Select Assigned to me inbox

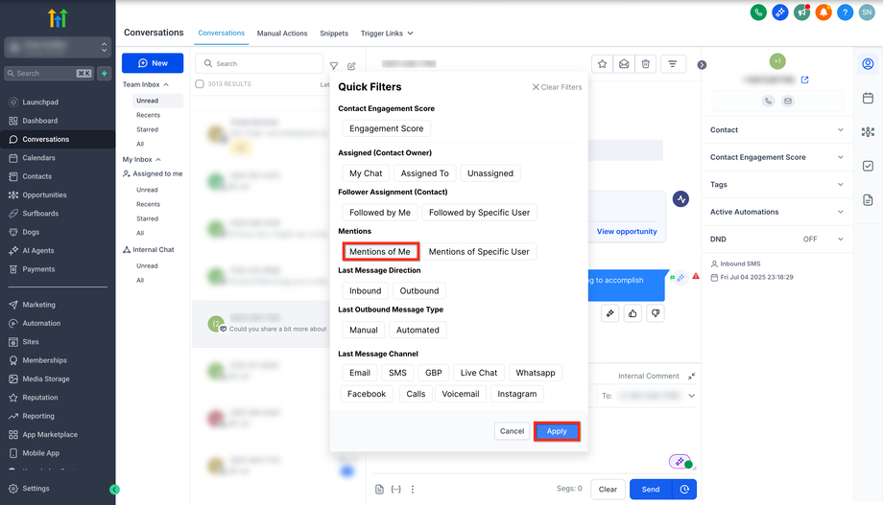point(154,173)
